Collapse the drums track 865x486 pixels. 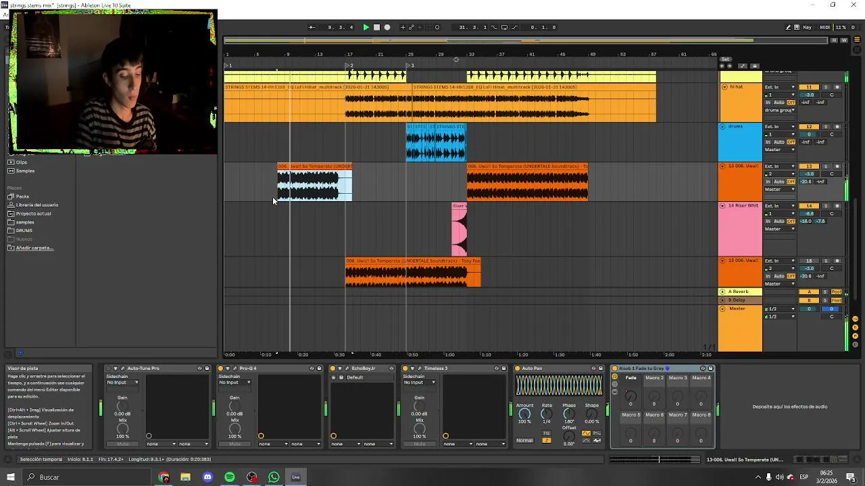click(x=722, y=127)
